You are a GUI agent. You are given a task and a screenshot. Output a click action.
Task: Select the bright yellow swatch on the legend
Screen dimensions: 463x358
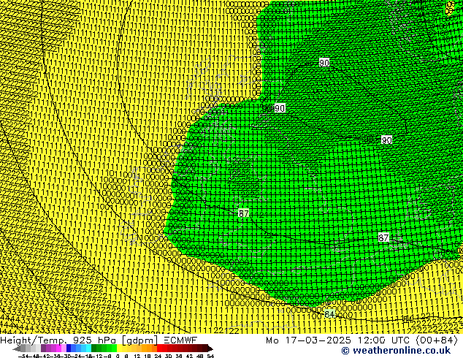(x=119, y=349)
